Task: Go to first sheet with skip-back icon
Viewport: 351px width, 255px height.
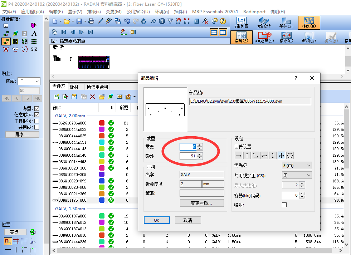Action: click(x=64, y=32)
